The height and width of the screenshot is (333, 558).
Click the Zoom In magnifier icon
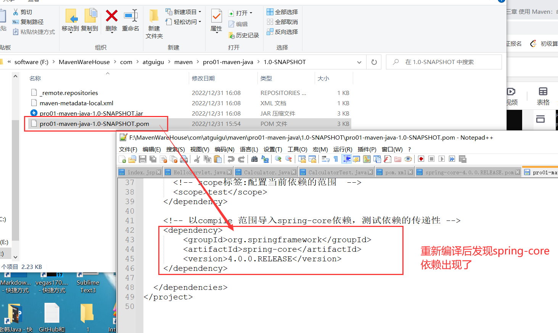tap(278, 159)
